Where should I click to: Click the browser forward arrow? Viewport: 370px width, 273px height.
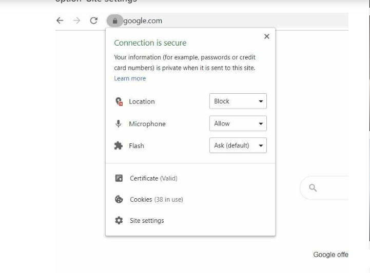[x=76, y=20]
